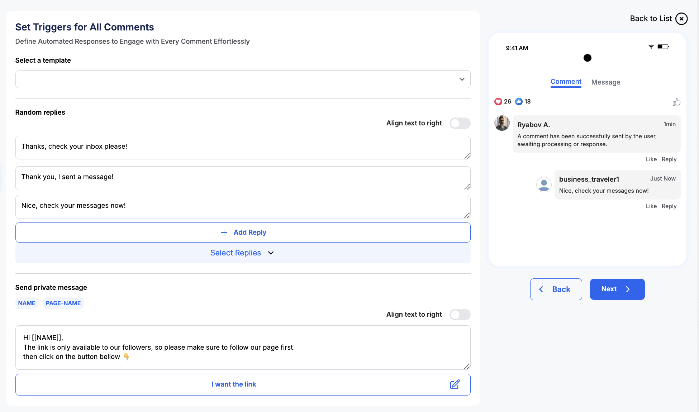The height and width of the screenshot is (412, 699).
Task: Click the plus icon in Add Reply
Action: [x=224, y=233]
